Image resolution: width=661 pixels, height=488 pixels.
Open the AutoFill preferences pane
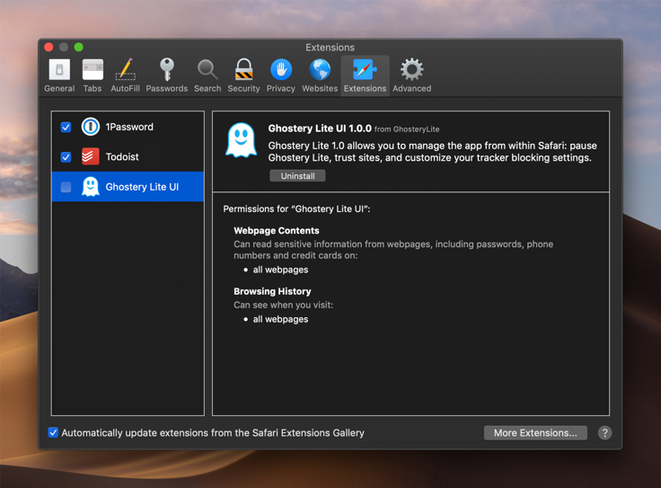pyautogui.click(x=125, y=75)
